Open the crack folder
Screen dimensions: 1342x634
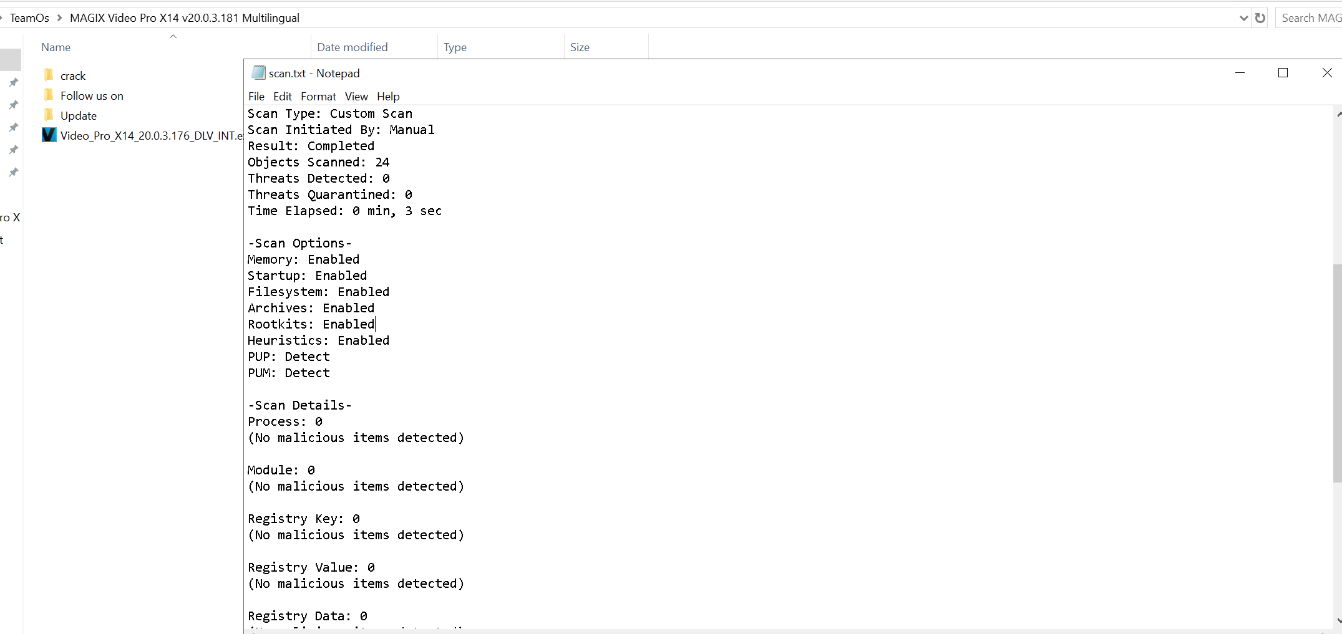(72, 75)
